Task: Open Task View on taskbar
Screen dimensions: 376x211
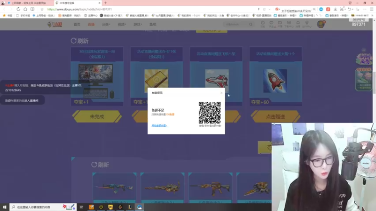Action: coord(81,207)
